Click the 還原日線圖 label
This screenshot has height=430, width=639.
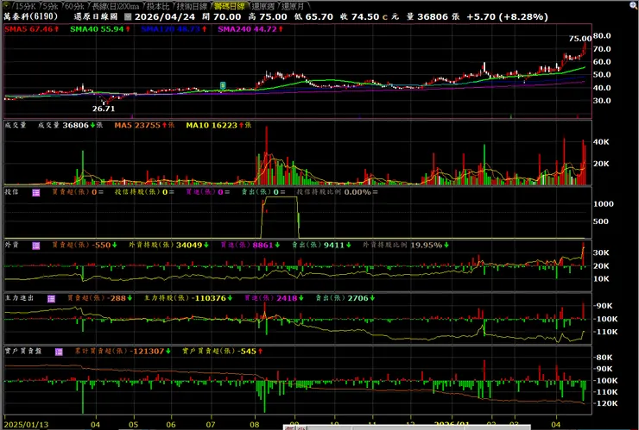95,17
